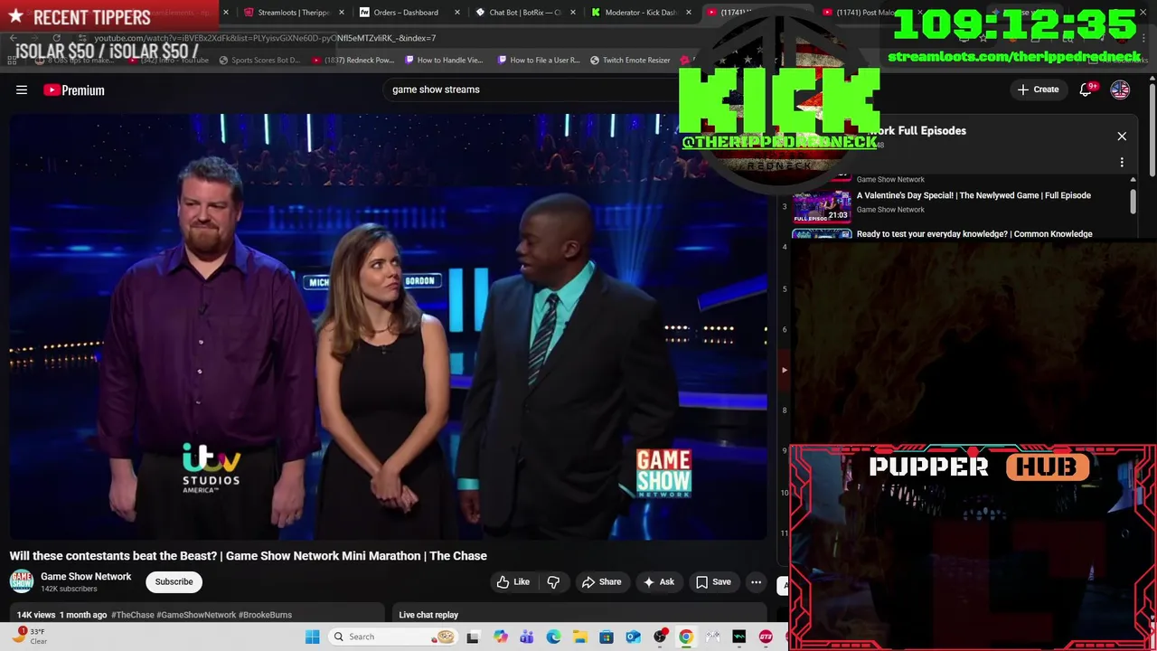Open the YouTube guide hamburger menu
1157x651 pixels.
(x=22, y=90)
